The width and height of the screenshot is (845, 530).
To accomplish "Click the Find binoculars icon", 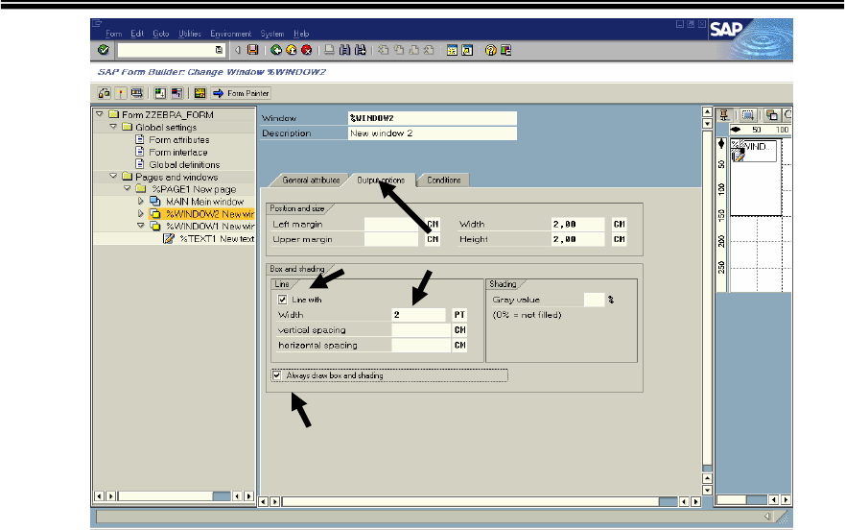I will [344, 50].
